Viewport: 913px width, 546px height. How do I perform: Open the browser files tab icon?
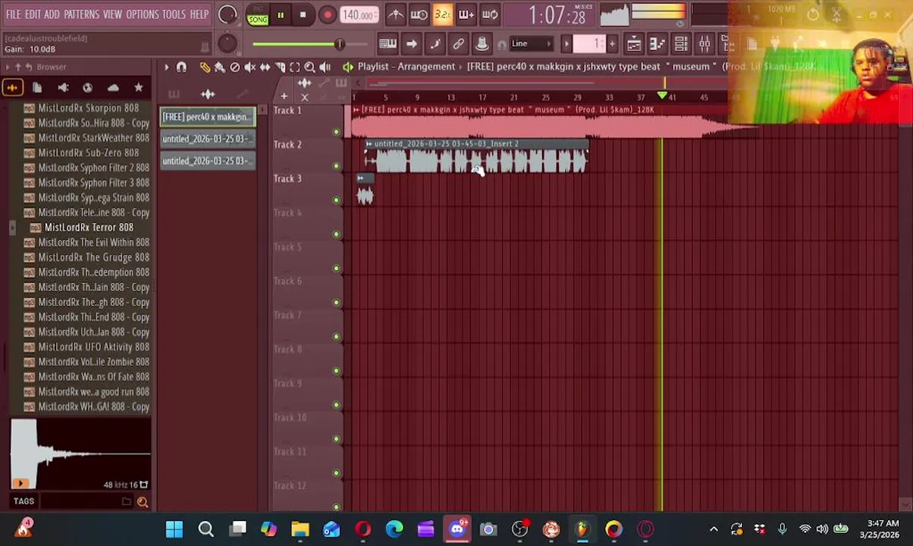pos(37,88)
